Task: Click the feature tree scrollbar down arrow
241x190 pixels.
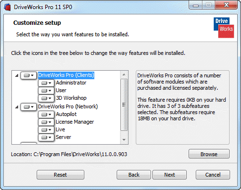Action: coord(124,140)
